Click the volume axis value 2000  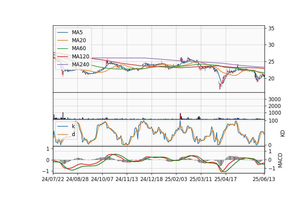click(x=274, y=106)
